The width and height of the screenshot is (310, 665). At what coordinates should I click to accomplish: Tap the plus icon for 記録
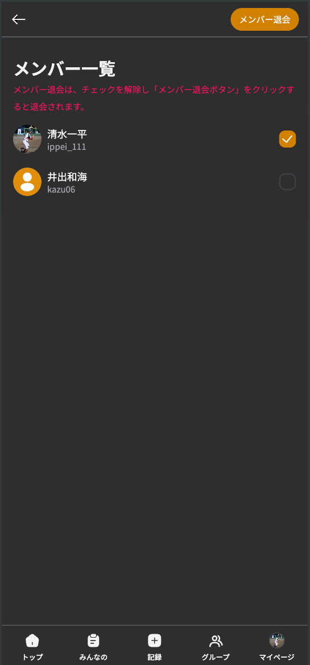coord(155,640)
